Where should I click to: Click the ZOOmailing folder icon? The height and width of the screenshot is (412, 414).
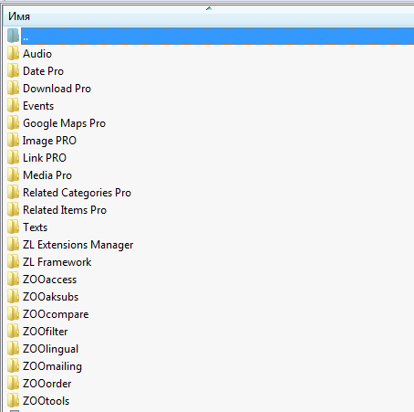(13, 366)
